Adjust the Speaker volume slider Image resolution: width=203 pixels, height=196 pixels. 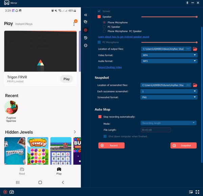click(x=169, y=17)
